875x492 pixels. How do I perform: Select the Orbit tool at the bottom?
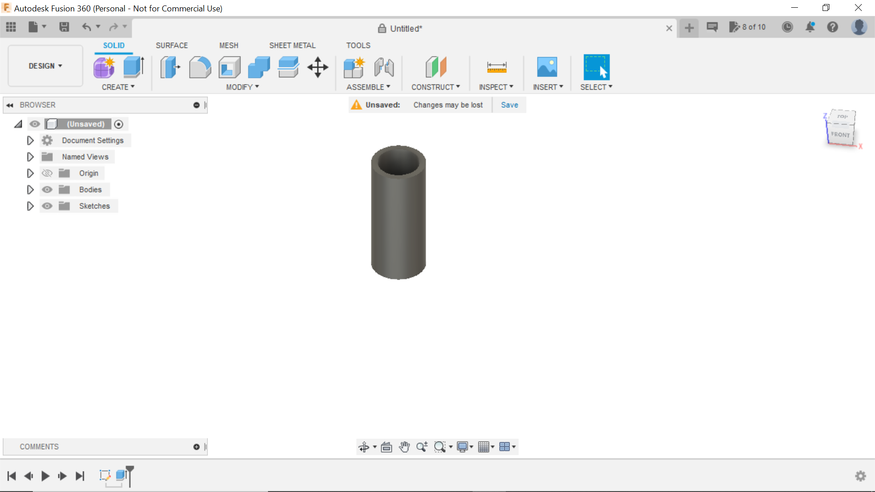365,447
